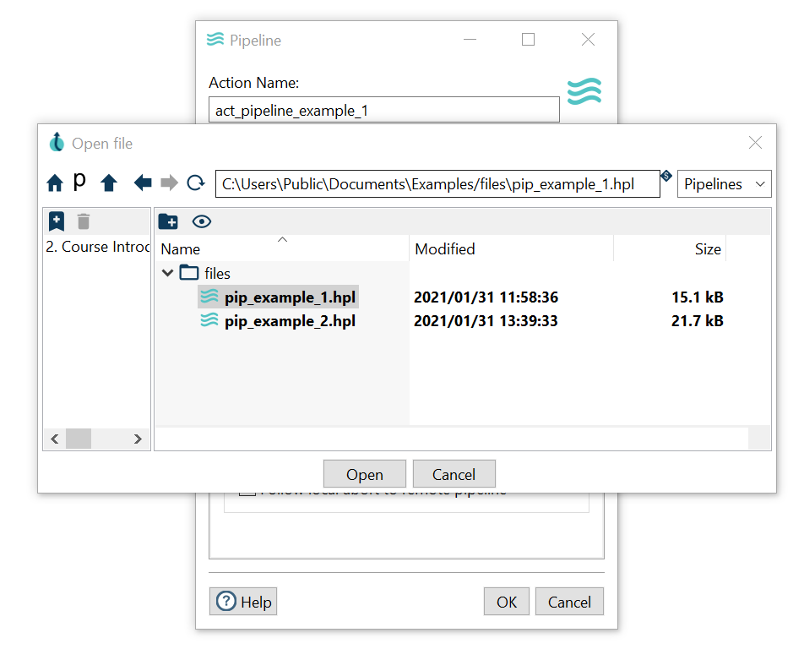
Task: Create a new folder
Action: pos(168,221)
